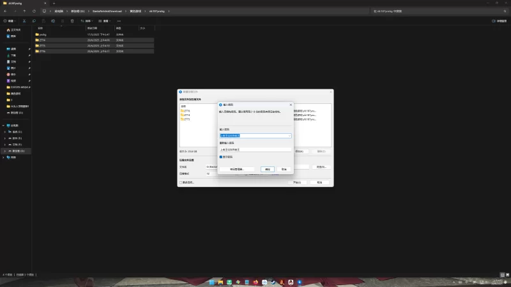Go up one folder level arrow
This screenshot has width=511, height=287.
(x=24, y=11)
